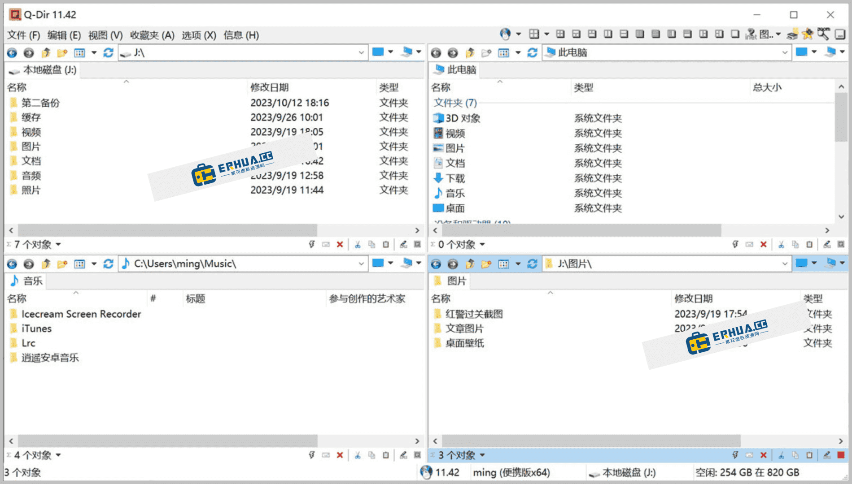Select the two side-by-side columns layout

coord(608,34)
